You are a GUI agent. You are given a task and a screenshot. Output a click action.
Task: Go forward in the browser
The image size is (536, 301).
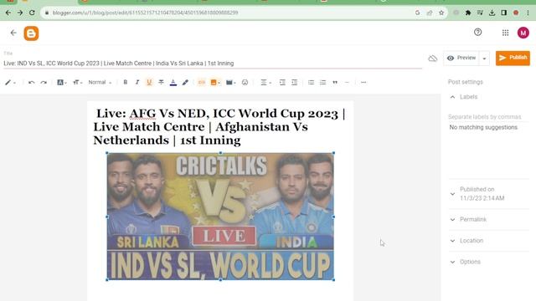coord(20,13)
